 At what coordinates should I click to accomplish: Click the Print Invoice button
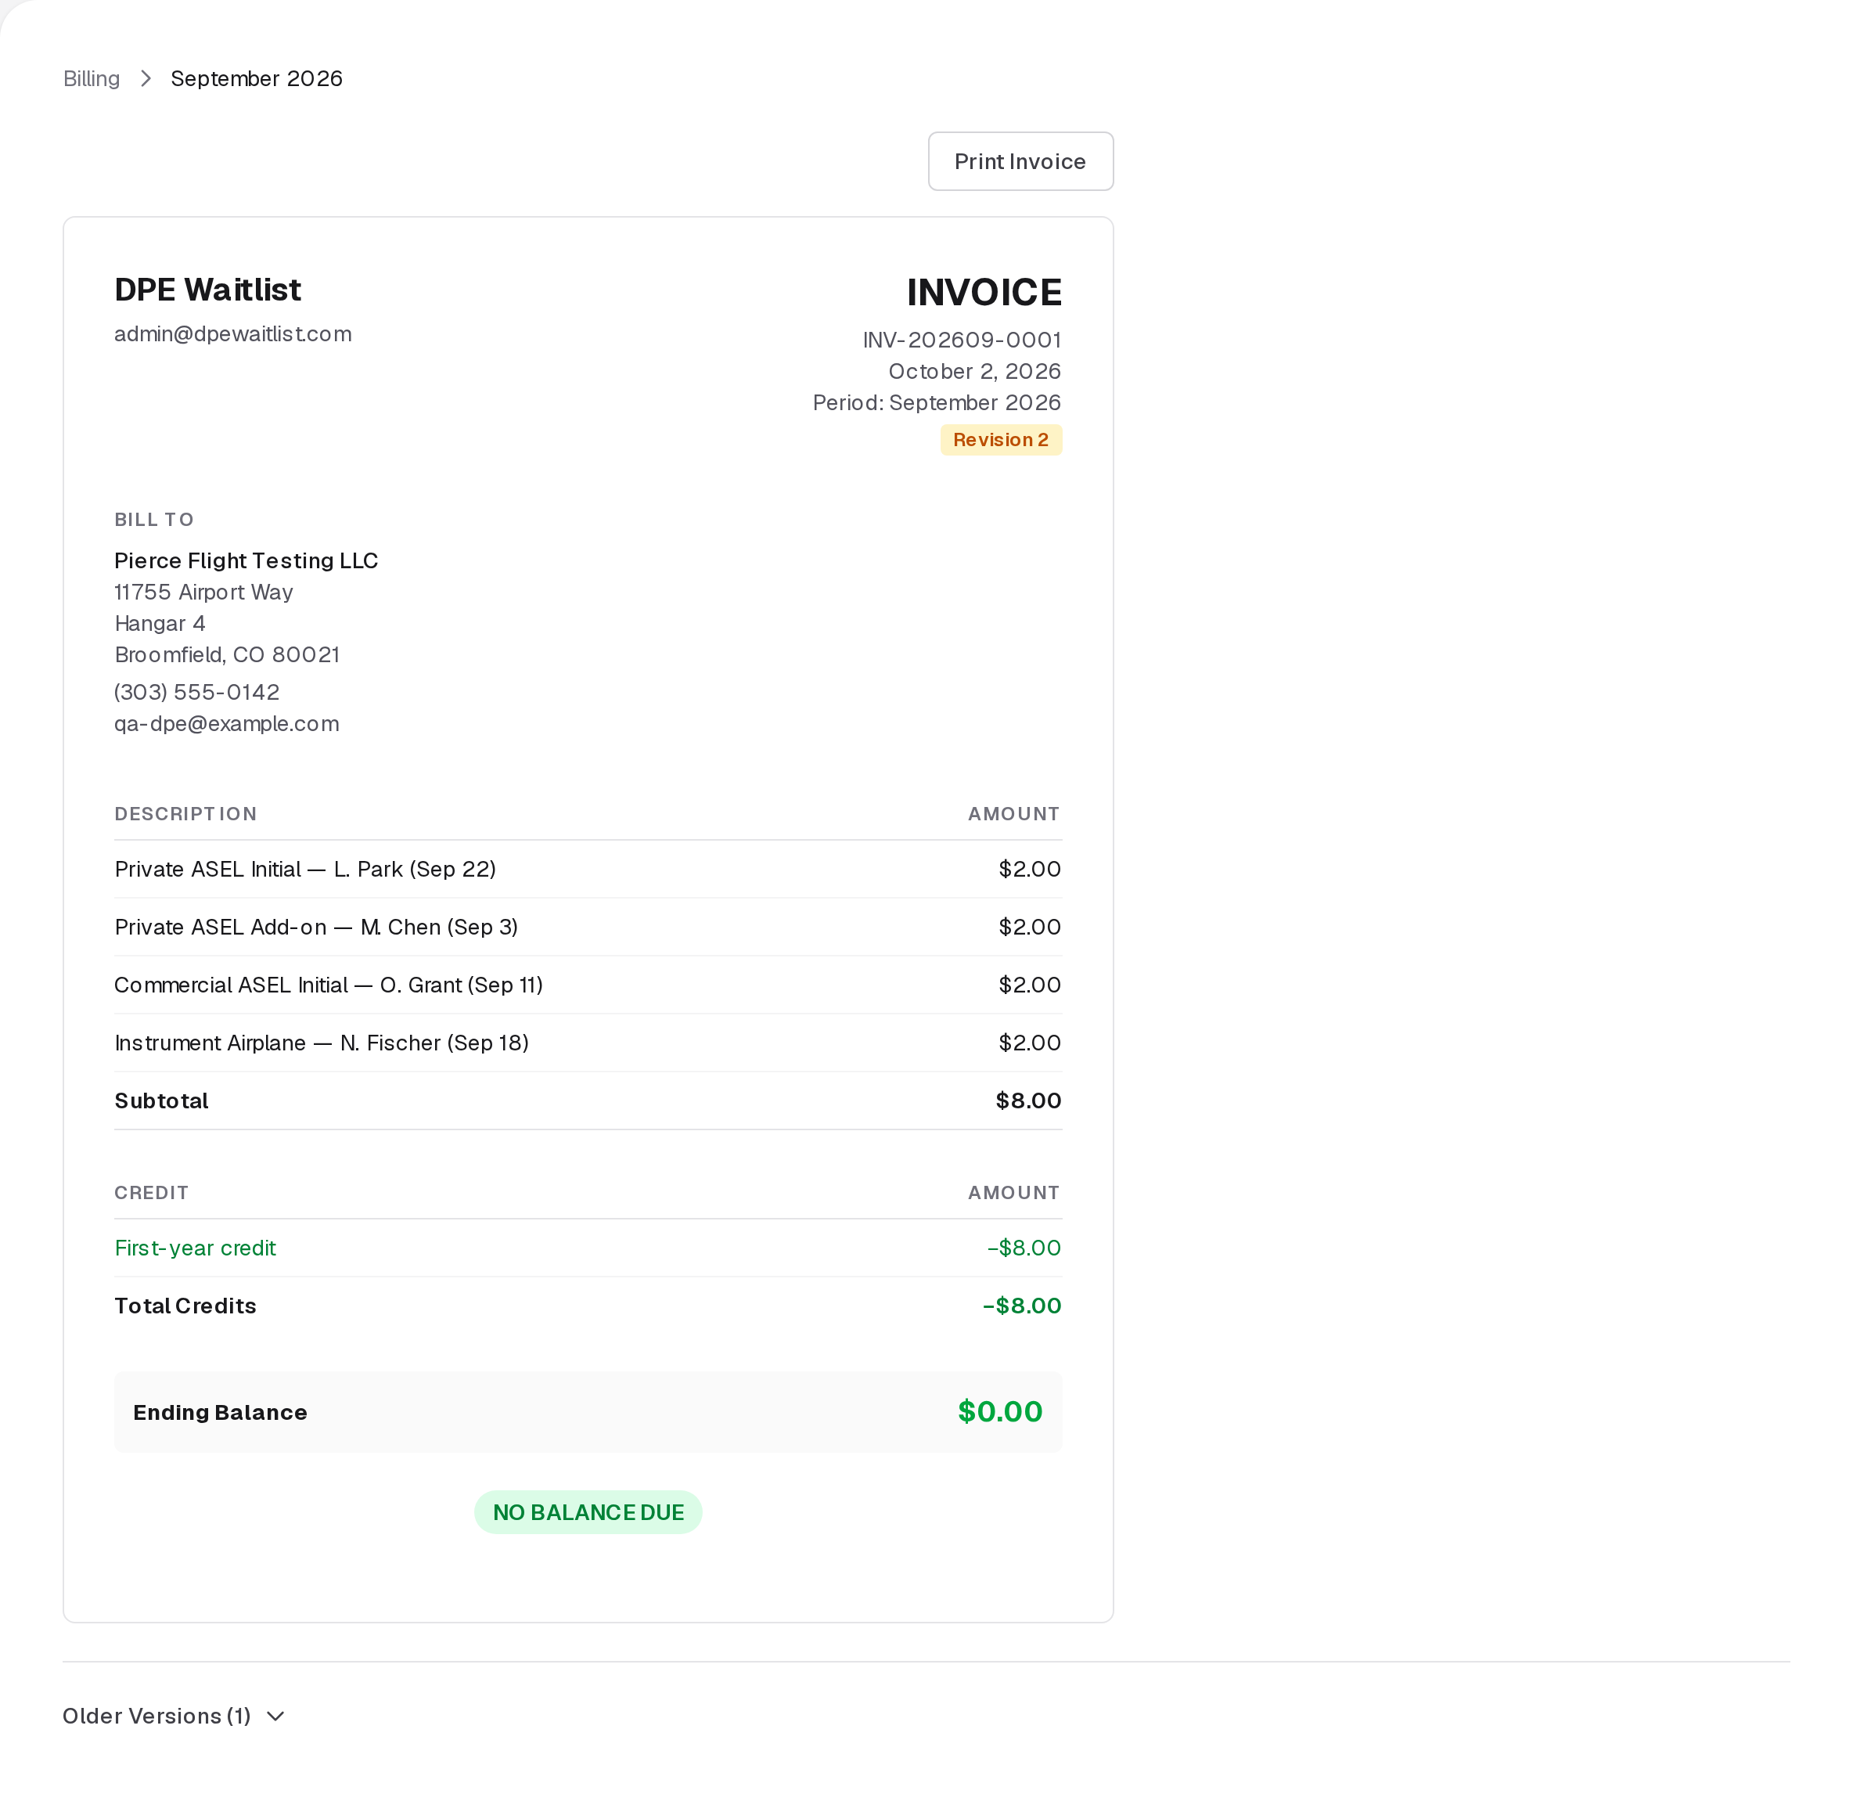(x=1020, y=162)
